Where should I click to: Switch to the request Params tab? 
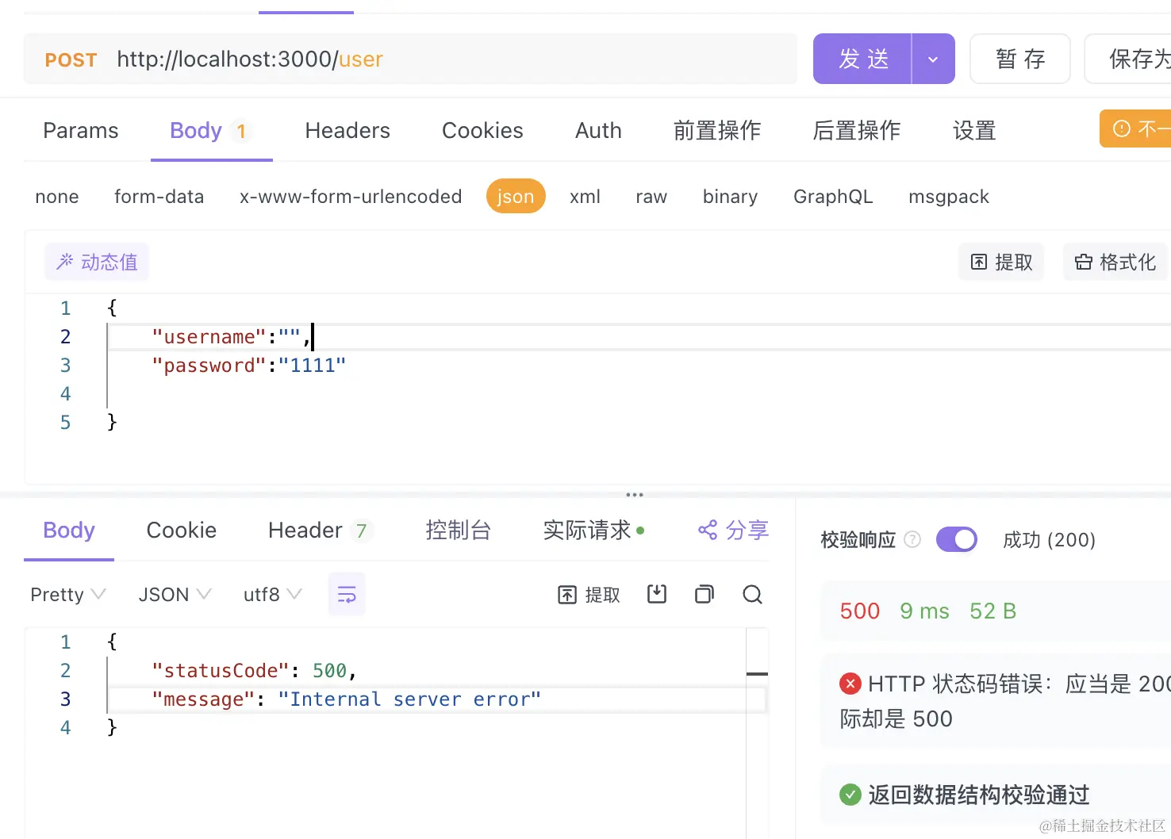81,131
